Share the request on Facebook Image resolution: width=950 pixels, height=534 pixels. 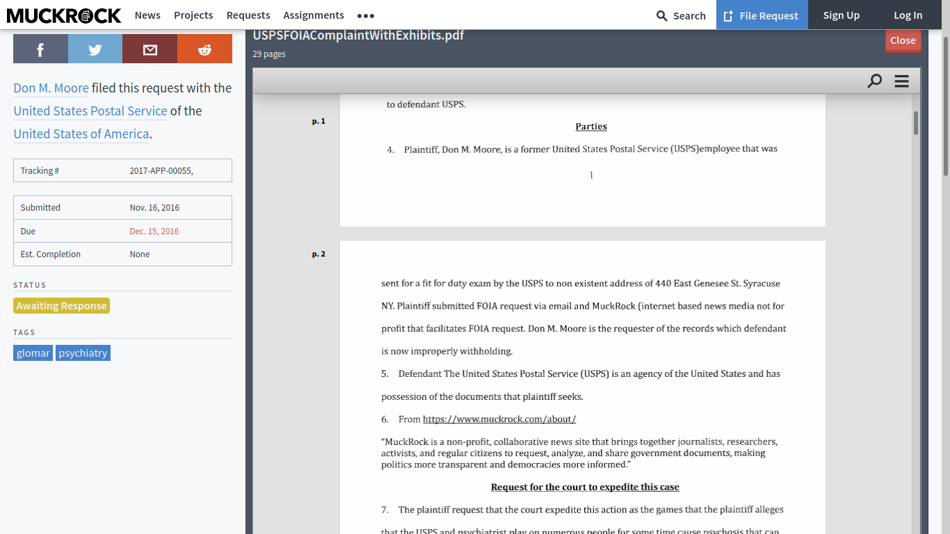[40, 49]
